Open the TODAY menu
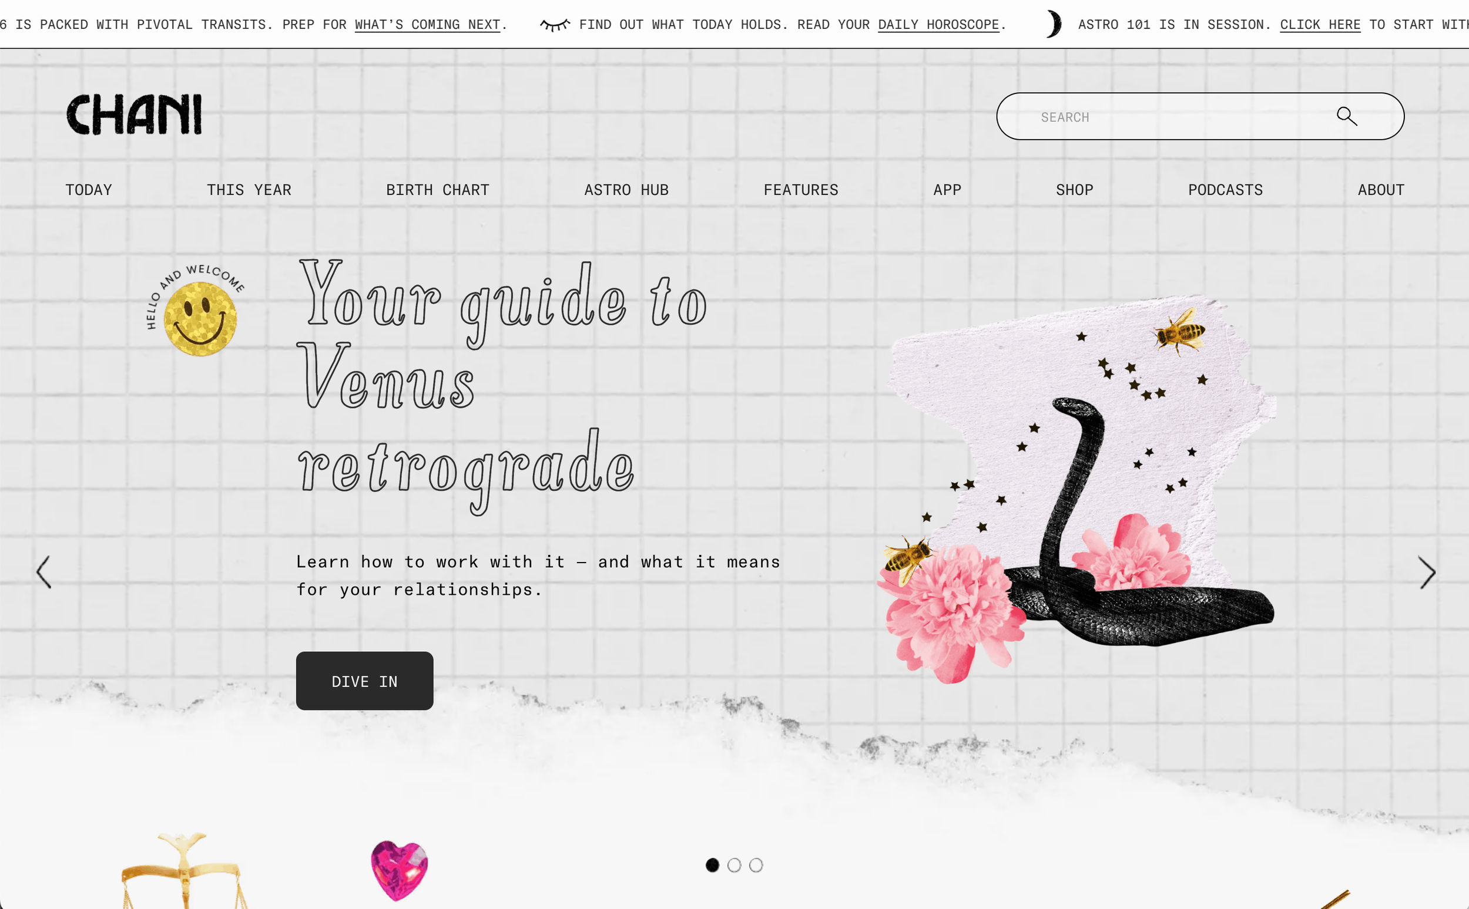The height and width of the screenshot is (909, 1469). pos(88,190)
